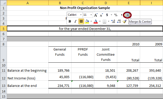Viewport: 163px width, 99px height.
Task: Click the Merge & Center icon
Action: point(127,15)
